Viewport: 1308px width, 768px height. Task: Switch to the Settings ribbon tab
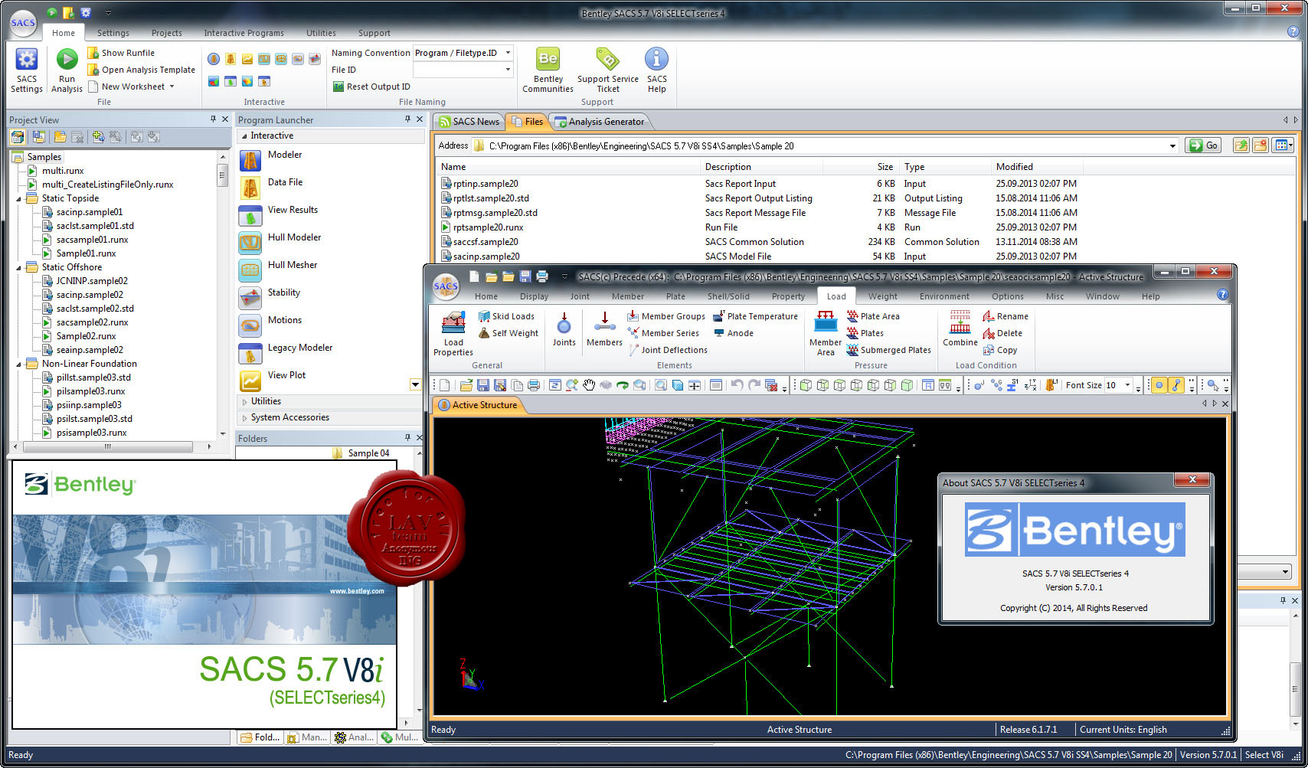coord(113,33)
